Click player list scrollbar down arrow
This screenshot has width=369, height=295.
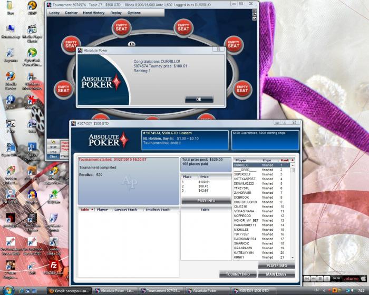(x=293, y=258)
